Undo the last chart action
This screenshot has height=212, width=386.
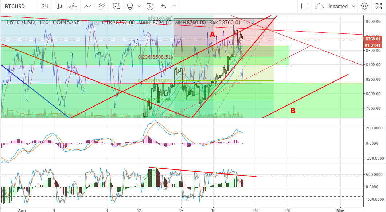pos(164,6)
